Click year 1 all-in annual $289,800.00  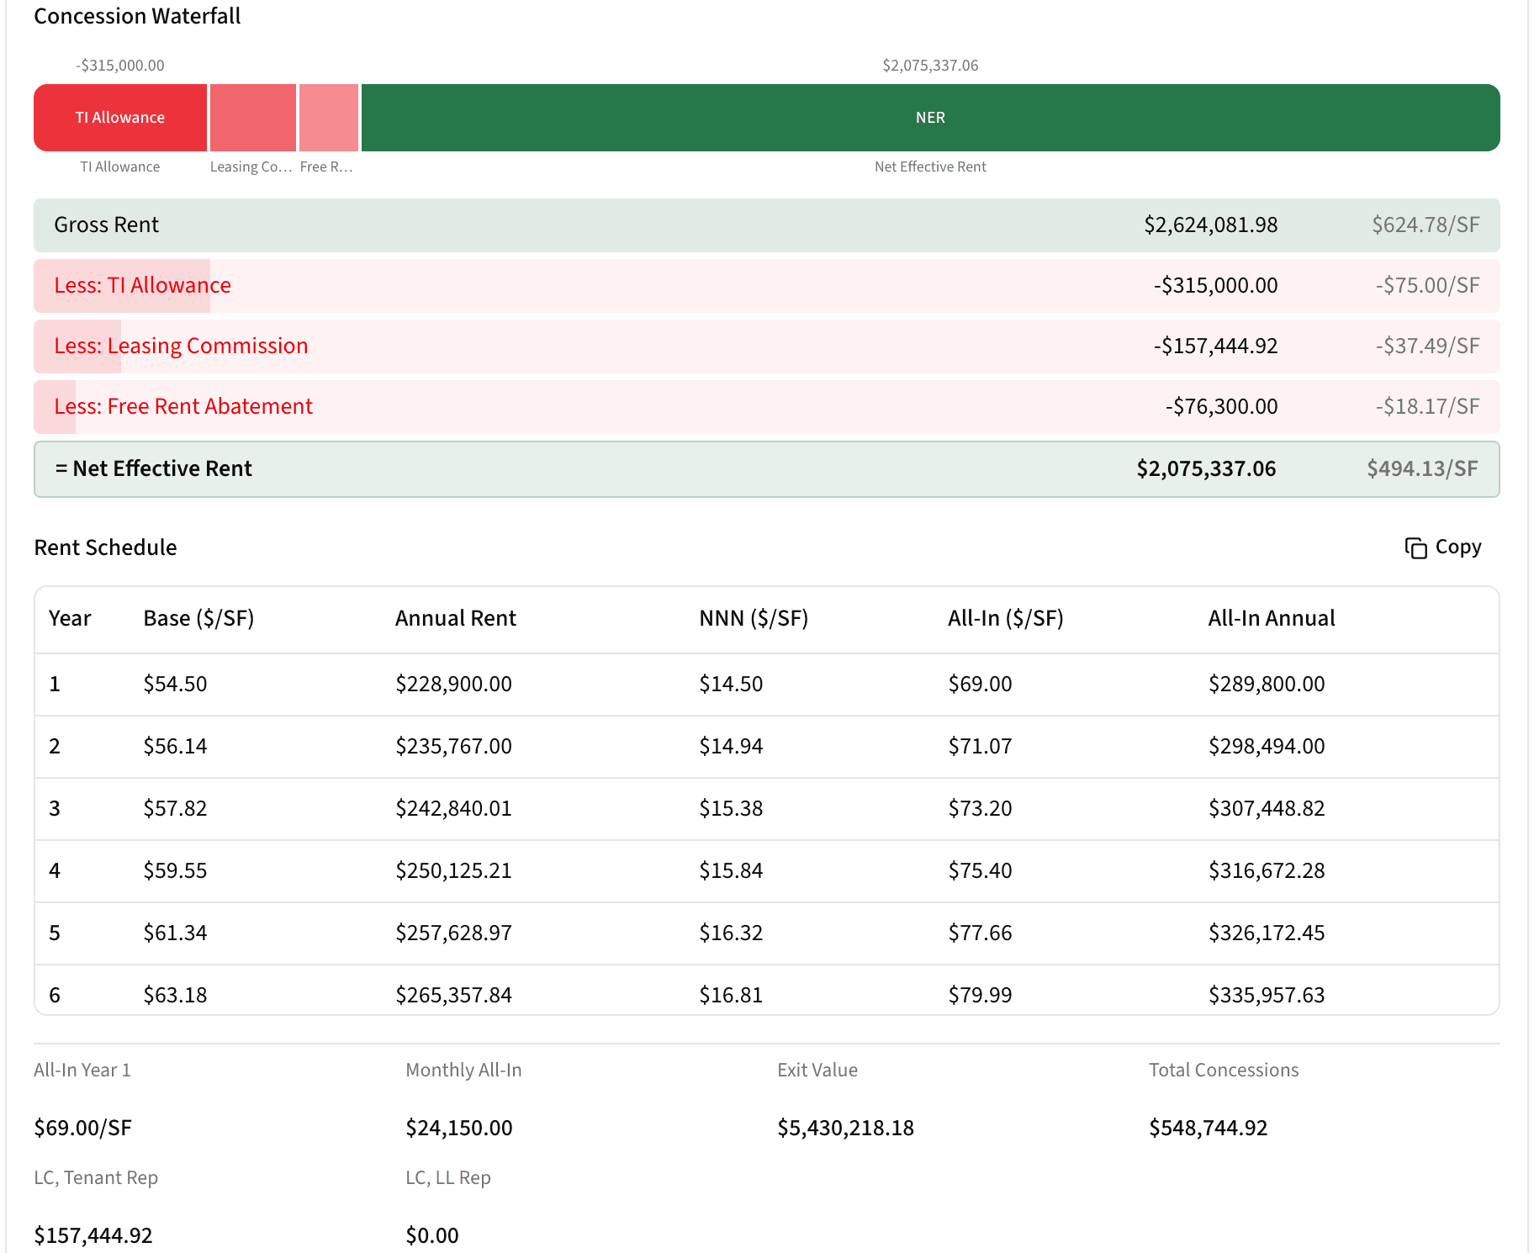[x=1267, y=685]
